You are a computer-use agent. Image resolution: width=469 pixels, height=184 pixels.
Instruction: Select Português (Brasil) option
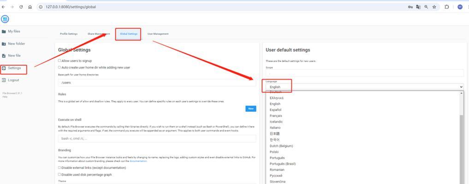tap(362, 164)
